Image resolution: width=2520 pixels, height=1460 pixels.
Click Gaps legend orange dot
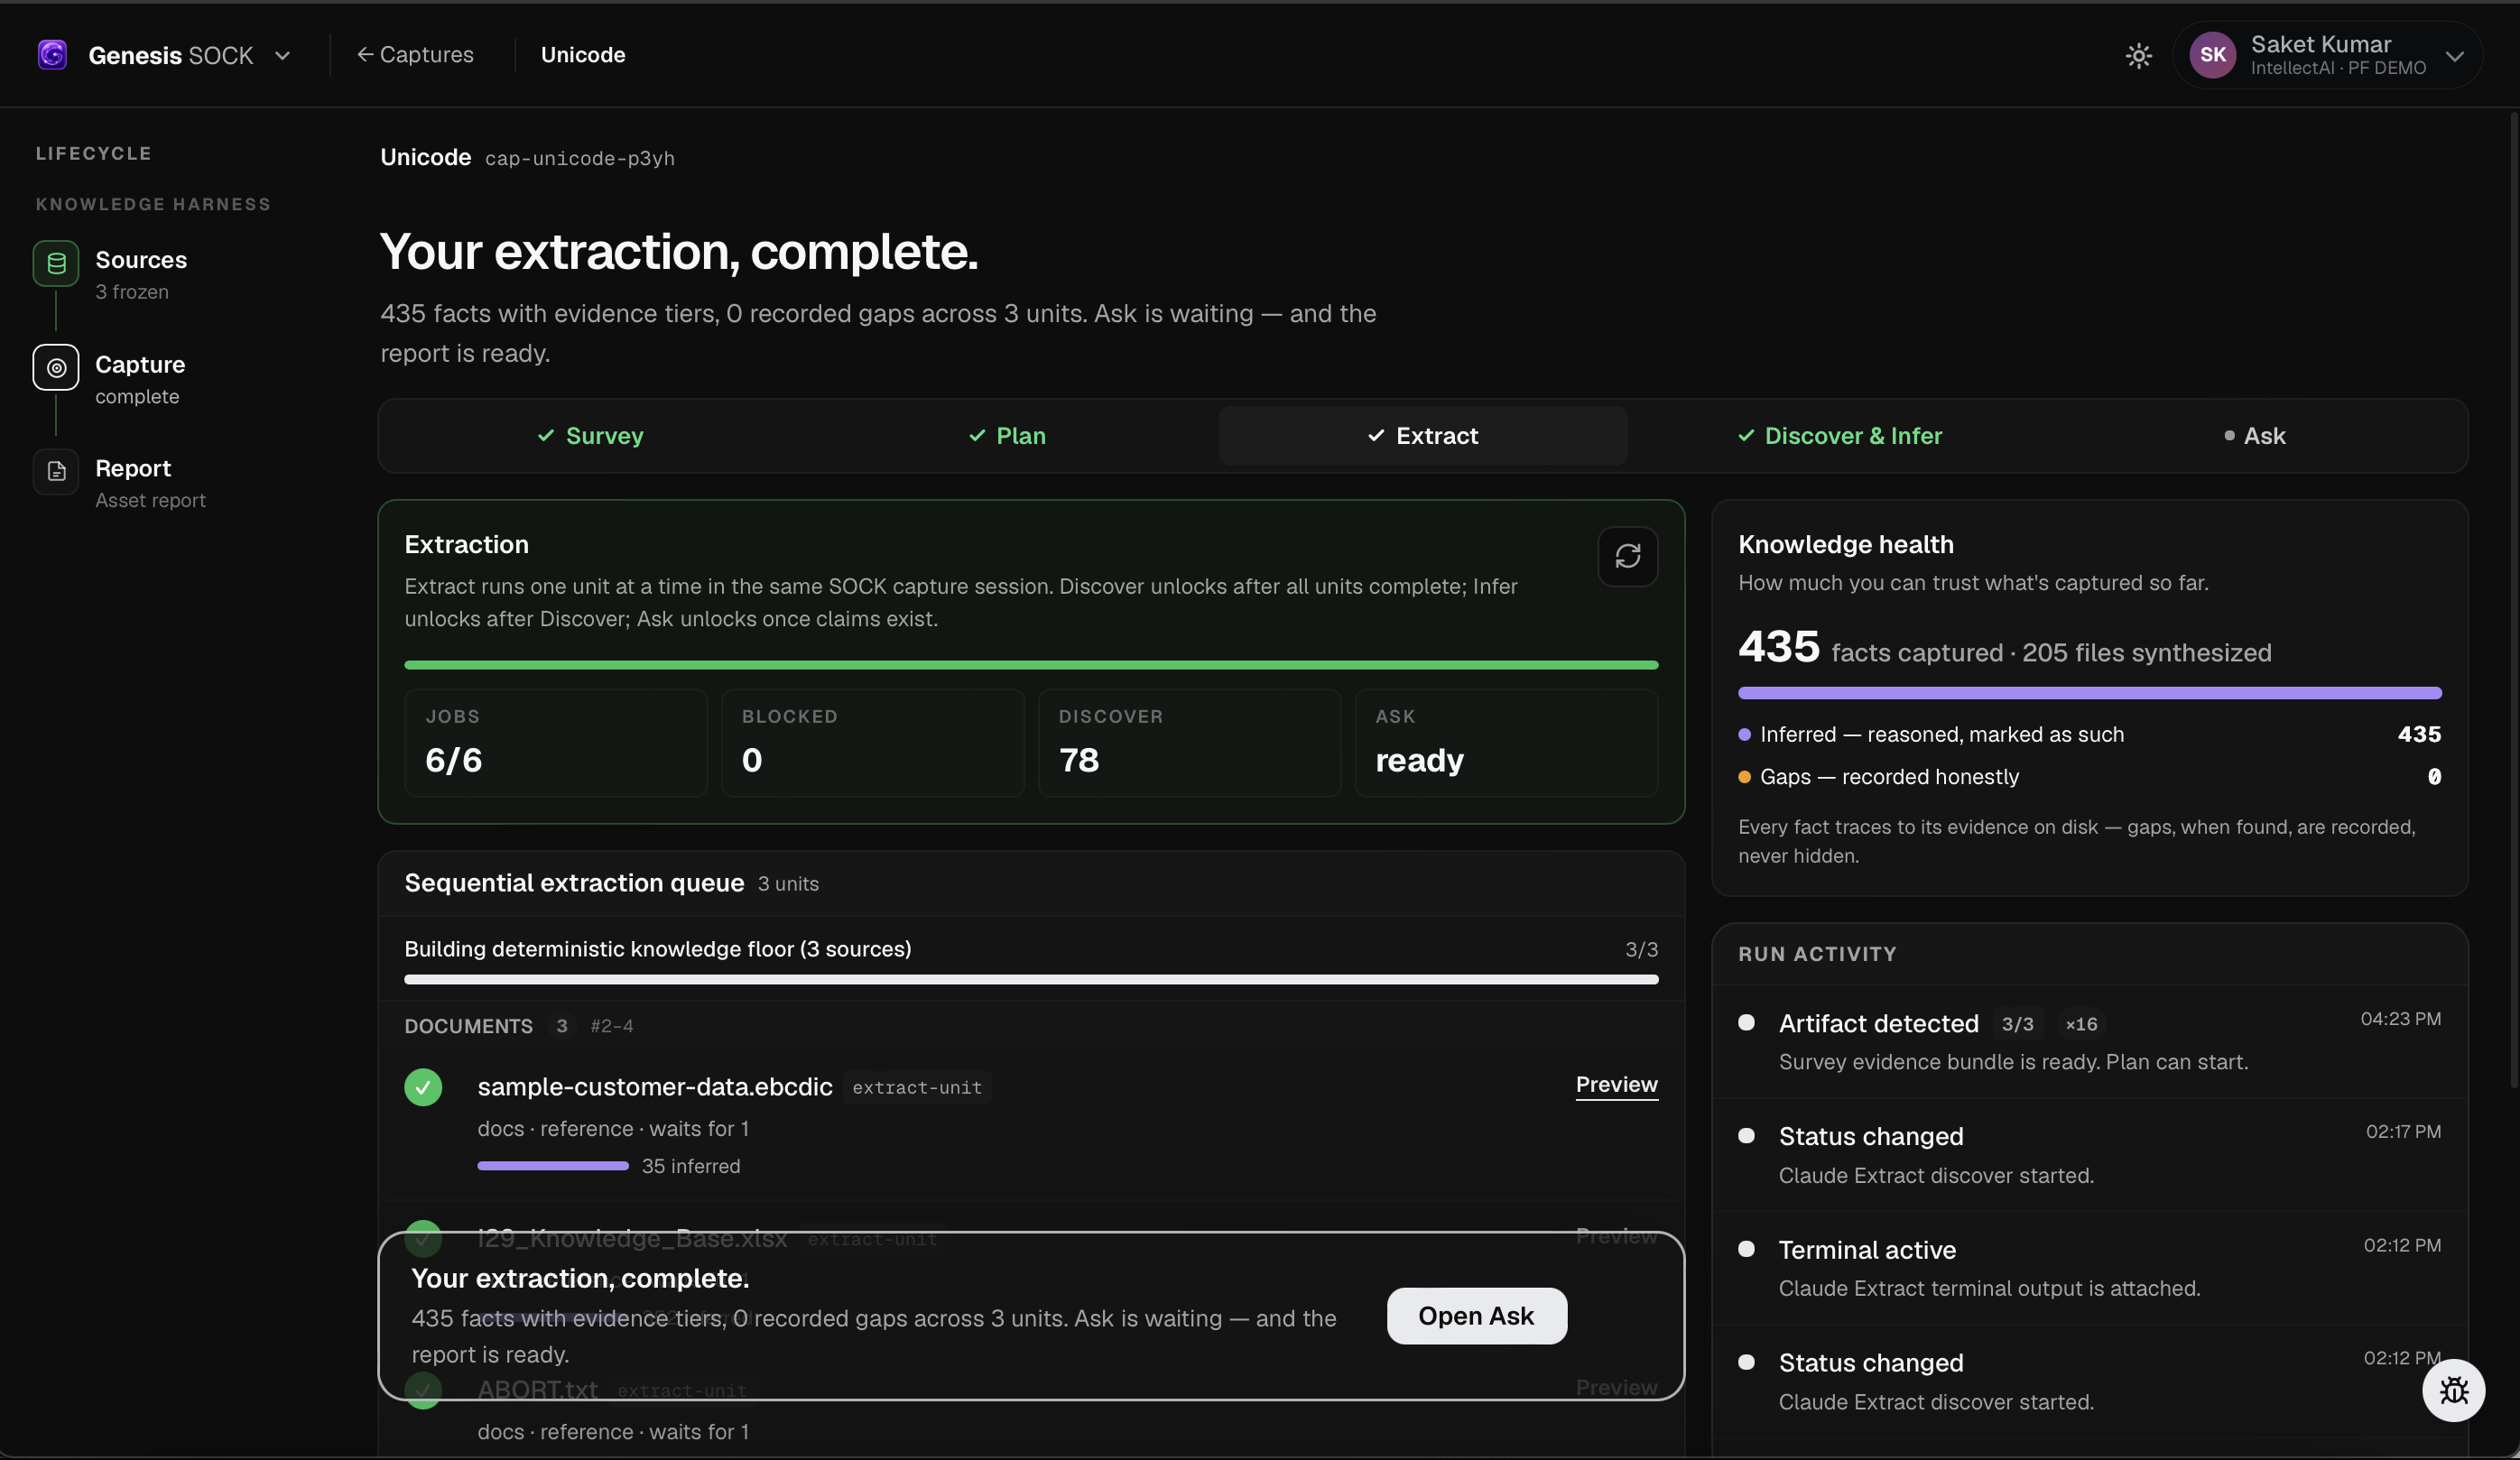tap(1744, 777)
